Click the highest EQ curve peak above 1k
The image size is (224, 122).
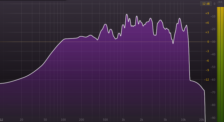click(127, 14)
